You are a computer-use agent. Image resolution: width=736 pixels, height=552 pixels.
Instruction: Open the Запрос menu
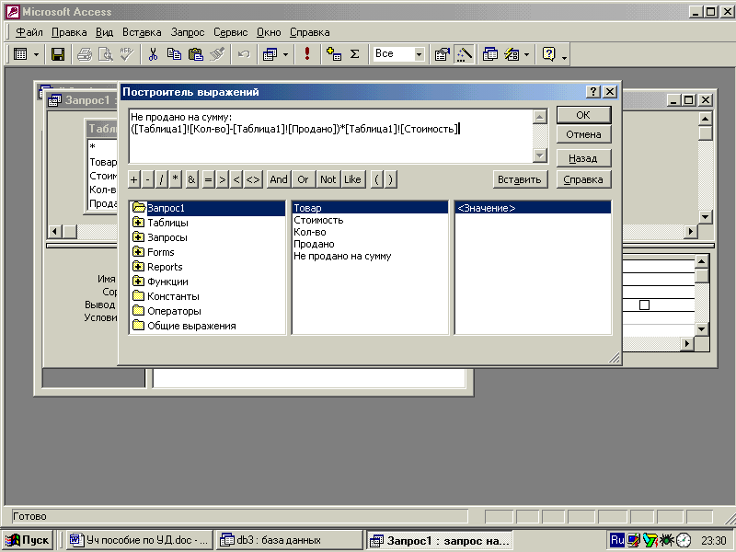[x=188, y=32]
